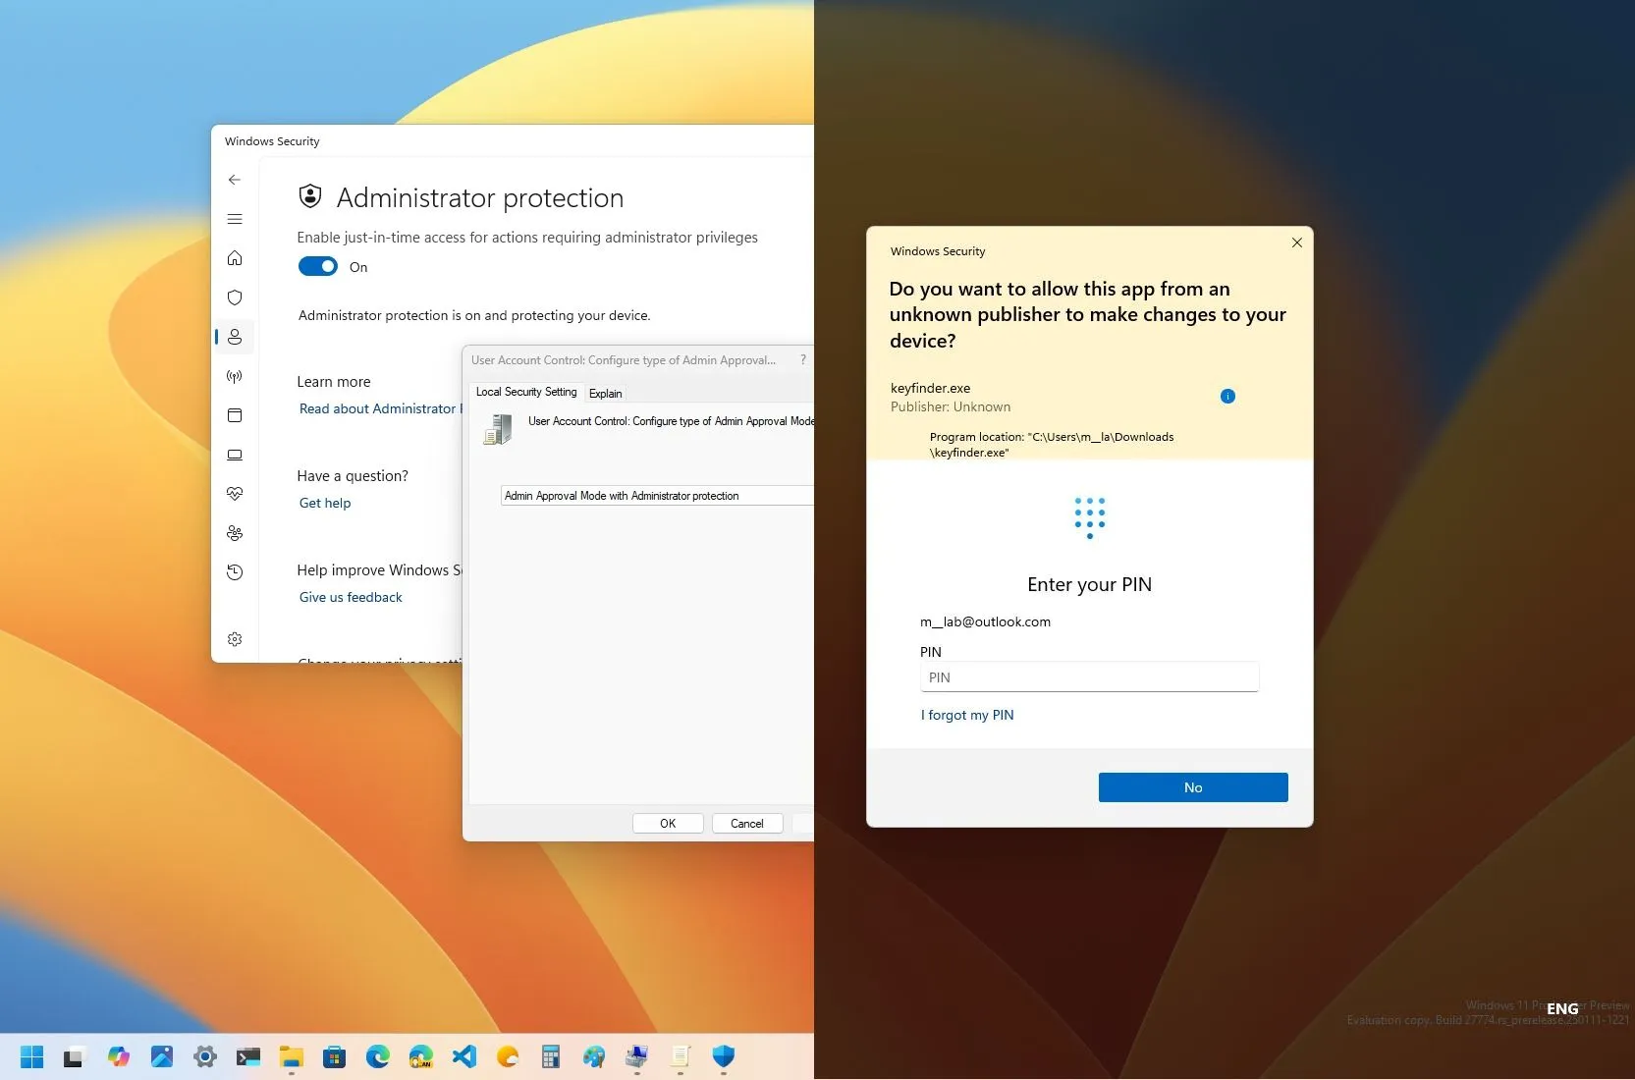1635x1080 pixels.
Task: Open the Terminal app from the taskbar
Action: click(247, 1056)
